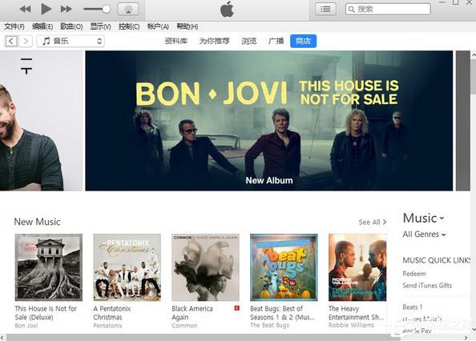The width and height of the screenshot is (476, 341).
Task: Click the explicit badge on Black America Again
Action: tap(236, 308)
